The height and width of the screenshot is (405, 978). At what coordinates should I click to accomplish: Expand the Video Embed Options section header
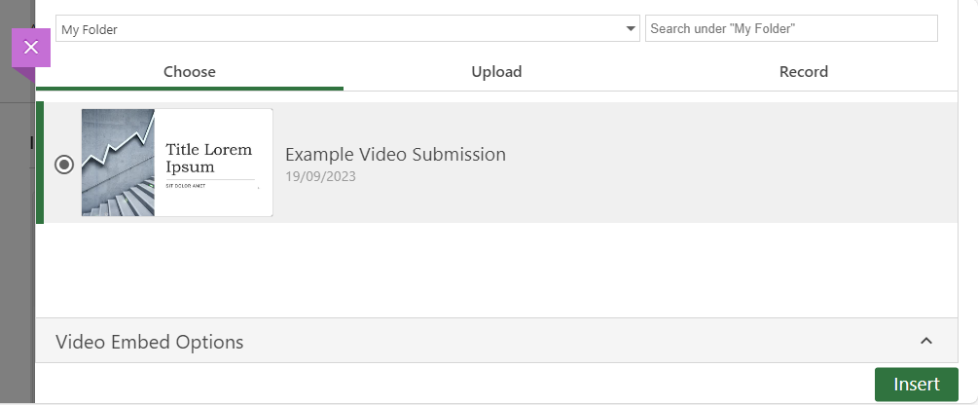(496, 341)
